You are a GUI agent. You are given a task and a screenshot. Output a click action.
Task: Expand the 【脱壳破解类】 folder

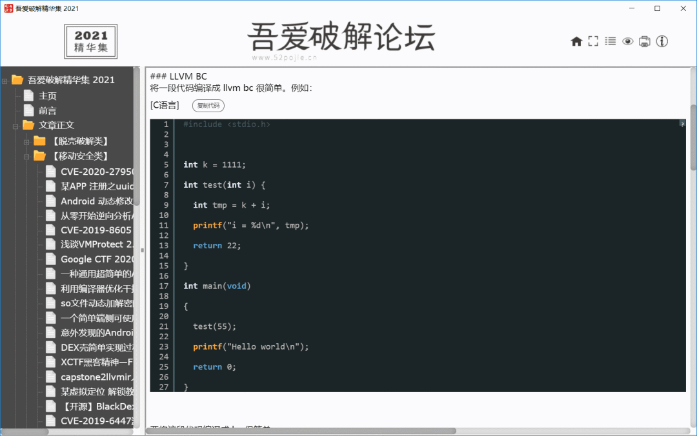tap(26, 143)
